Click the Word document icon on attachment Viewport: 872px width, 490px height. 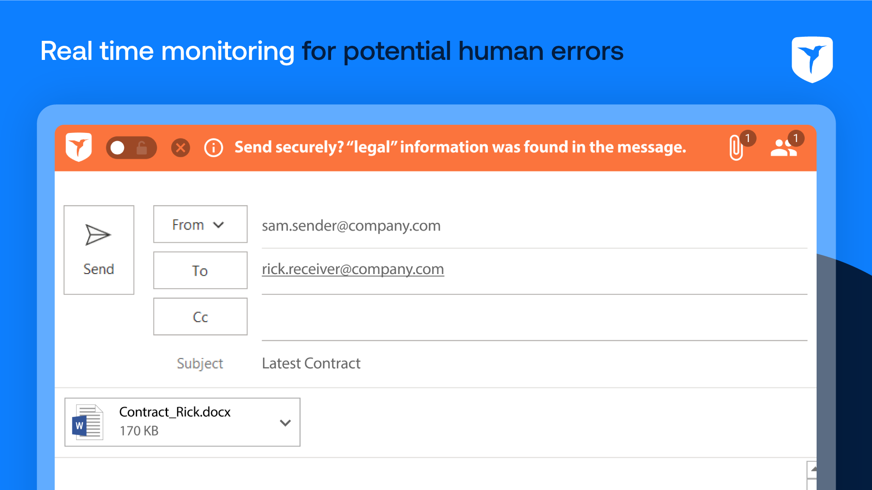88,422
